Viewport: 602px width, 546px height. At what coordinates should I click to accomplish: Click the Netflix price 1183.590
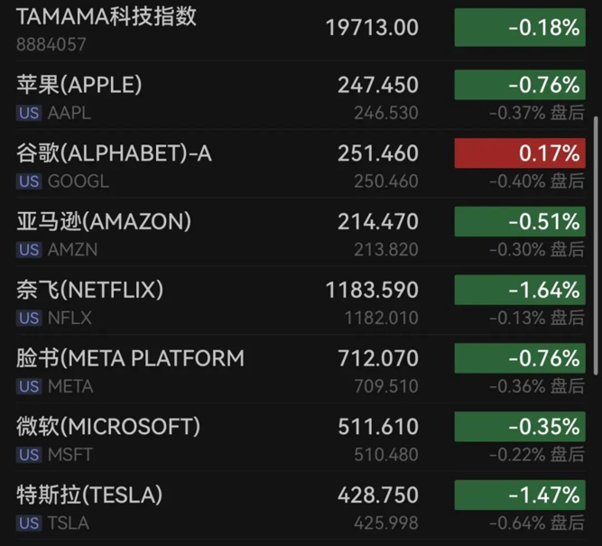click(x=372, y=291)
